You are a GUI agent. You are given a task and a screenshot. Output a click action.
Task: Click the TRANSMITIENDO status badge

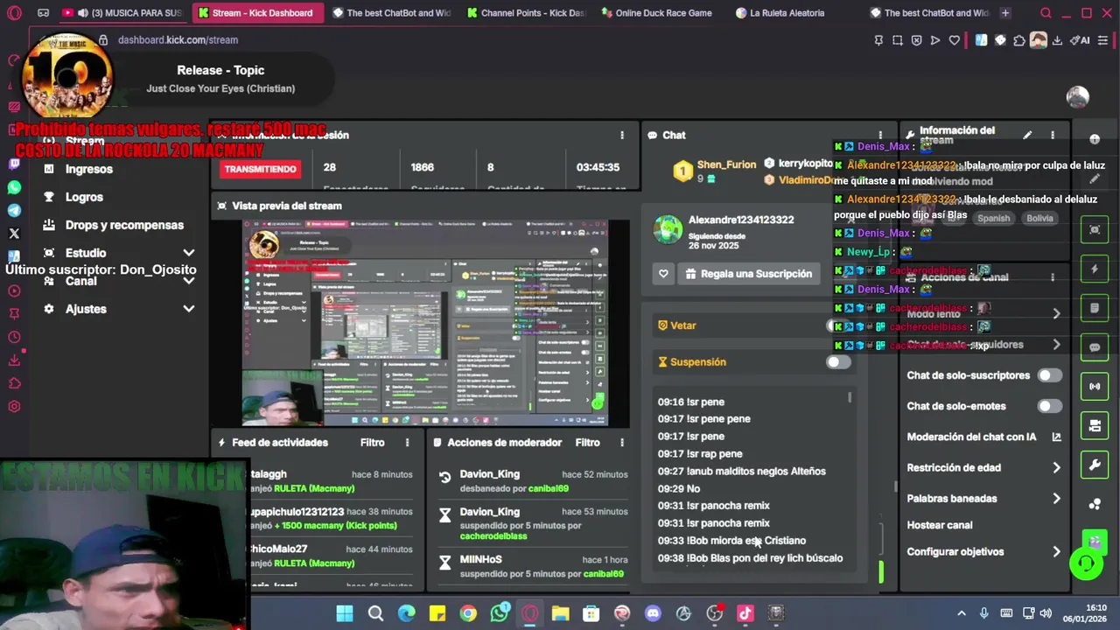pyautogui.click(x=260, y=169)
